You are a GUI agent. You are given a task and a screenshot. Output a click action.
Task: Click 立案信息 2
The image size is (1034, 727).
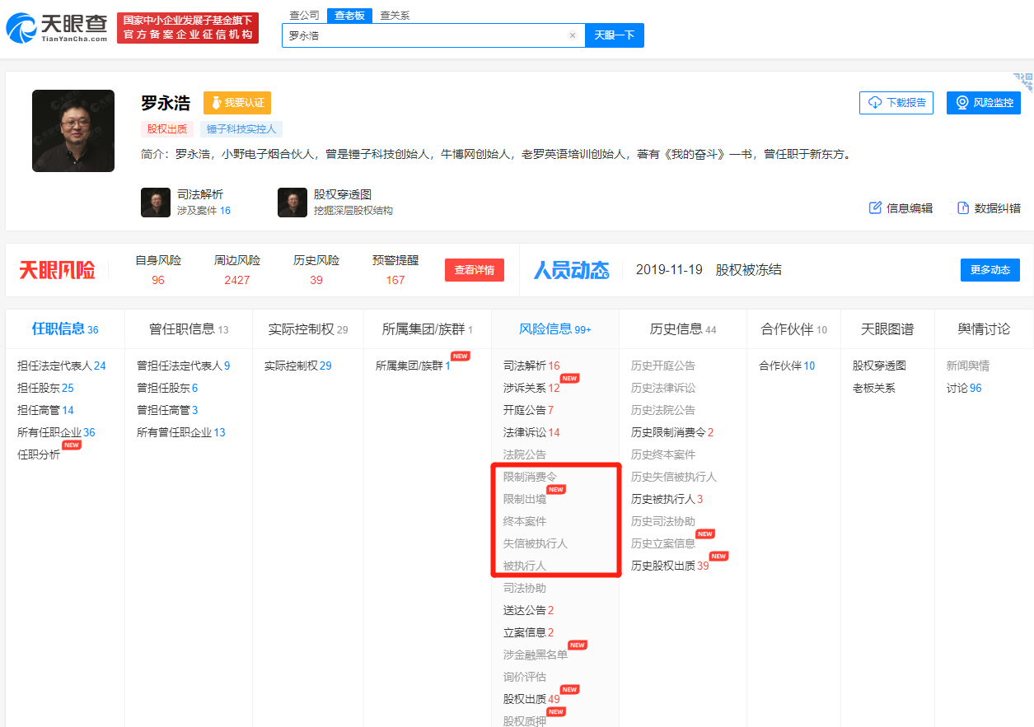[x=528, y=632]
